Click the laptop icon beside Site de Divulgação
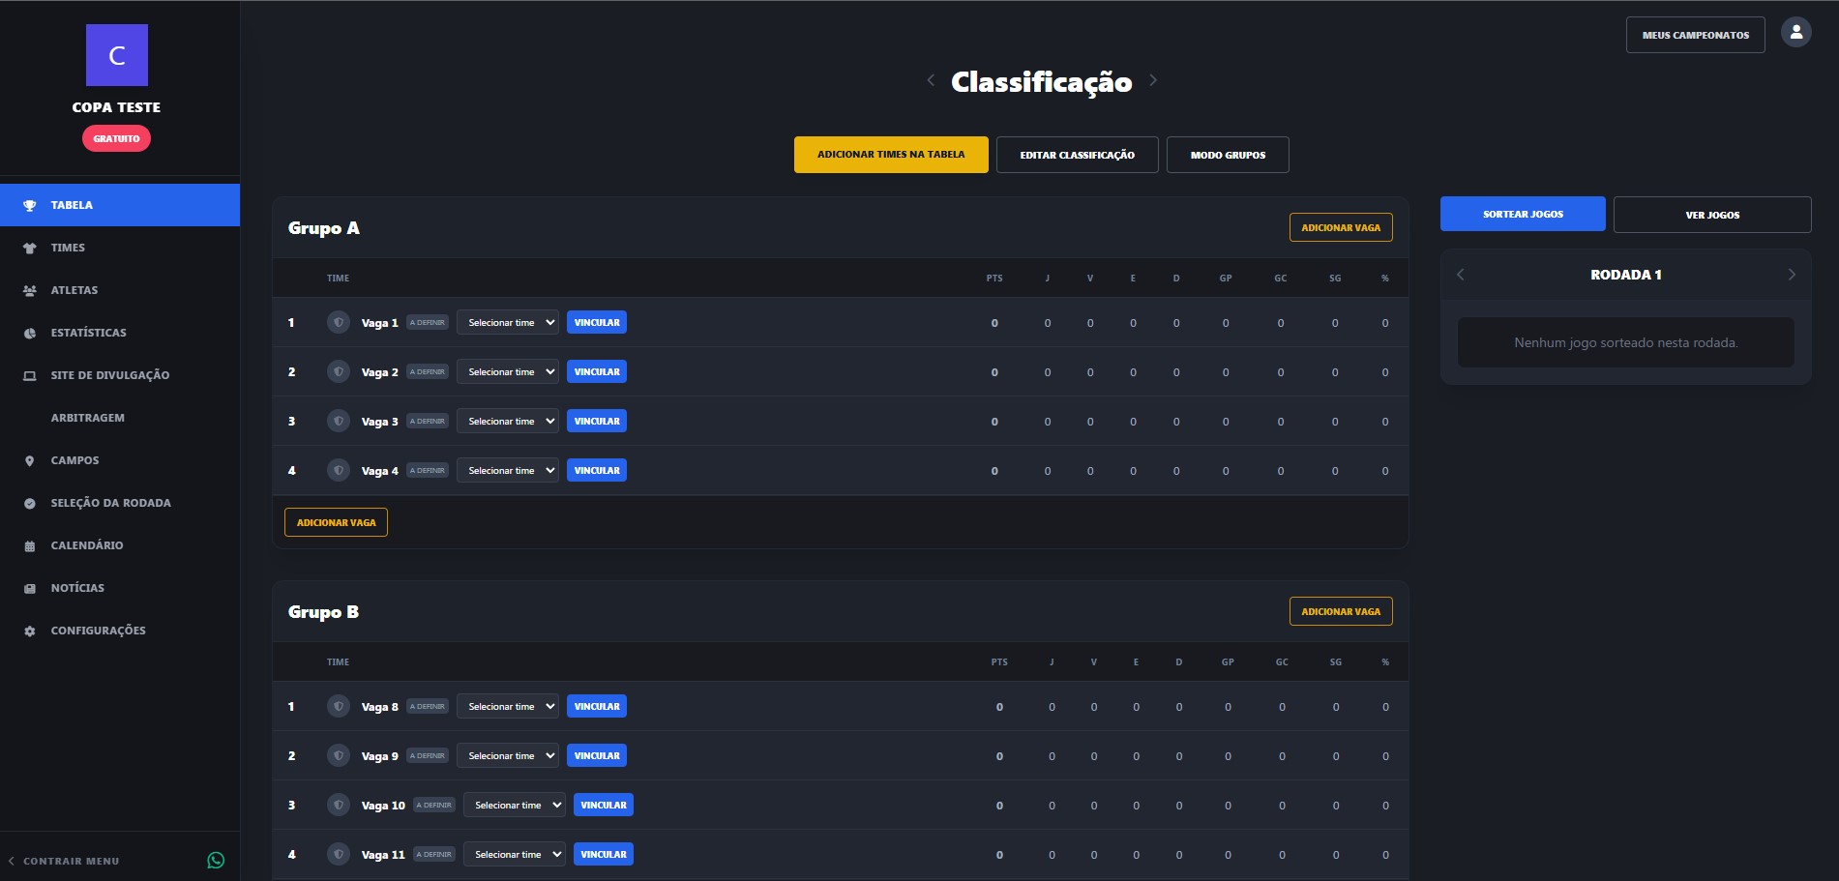 [30, 375]
